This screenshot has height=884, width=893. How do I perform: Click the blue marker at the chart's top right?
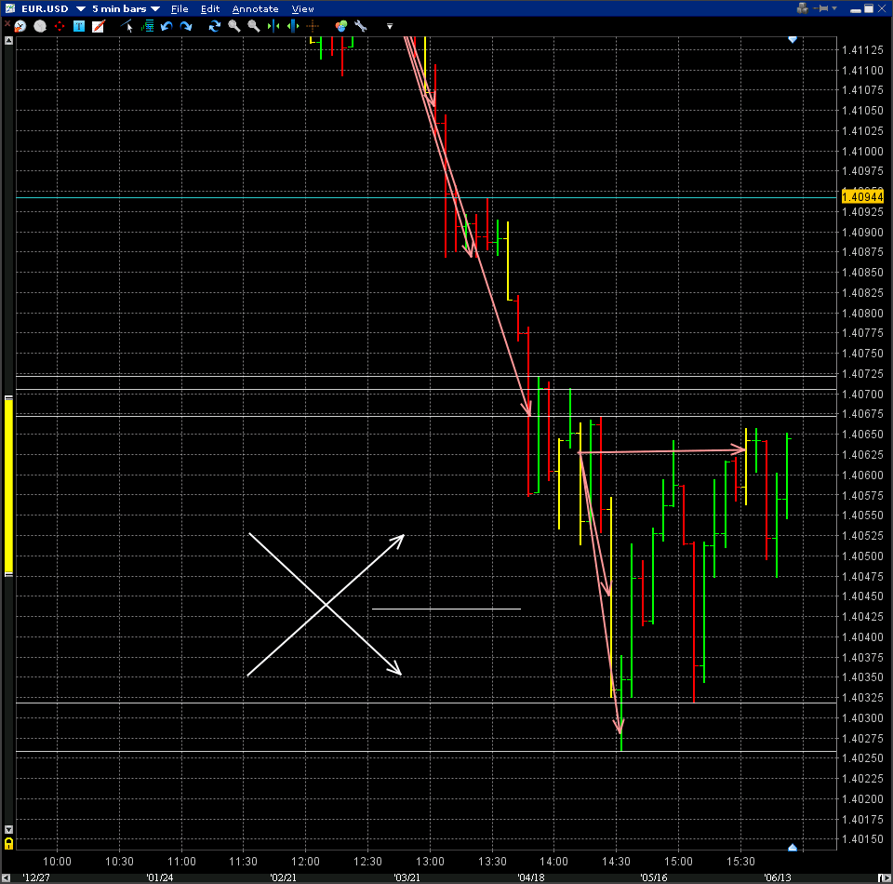[793, 39]
